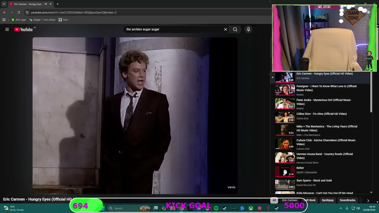This screenshot has height=213, width=379.
Task: Open Sam Sparro Black and Gold thumbnail
Action: [x=285, y=185]
